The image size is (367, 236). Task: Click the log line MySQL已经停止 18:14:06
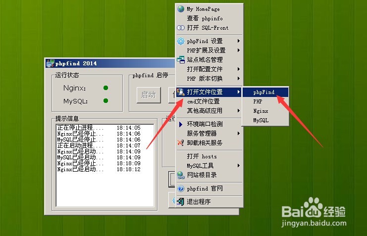tap(99, 140)
